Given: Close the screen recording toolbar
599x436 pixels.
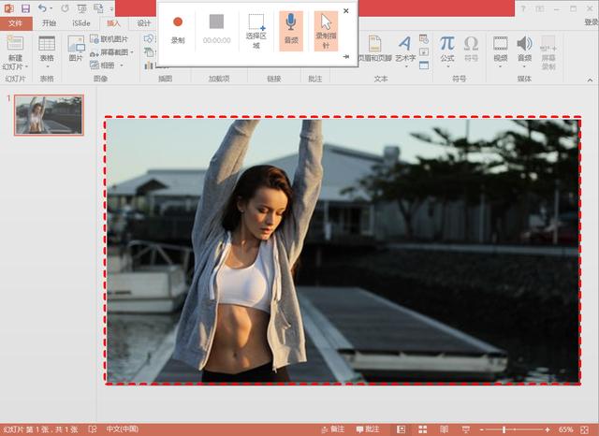Looking at the screenshot, I should 346,11.
